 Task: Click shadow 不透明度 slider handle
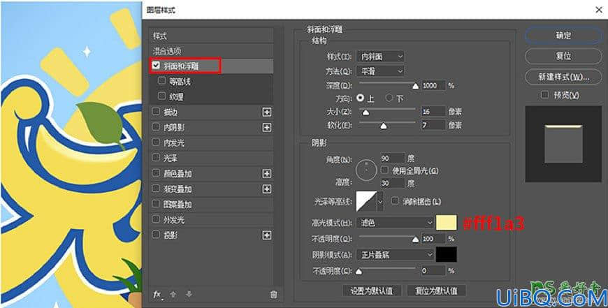coord(359,271)
